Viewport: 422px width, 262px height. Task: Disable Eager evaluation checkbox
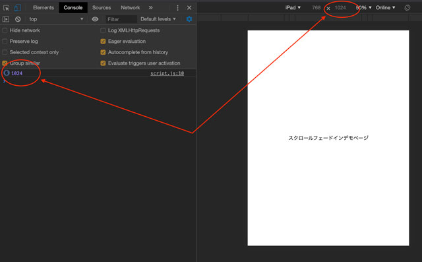pyautogui.click(x=103, y=42)
